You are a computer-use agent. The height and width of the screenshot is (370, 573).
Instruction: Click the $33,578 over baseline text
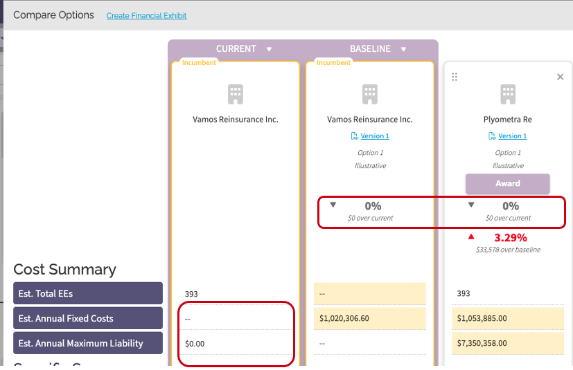[x=508, y=250]
